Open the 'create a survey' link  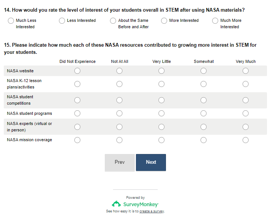pyautogui.click(x=152, y=211)
